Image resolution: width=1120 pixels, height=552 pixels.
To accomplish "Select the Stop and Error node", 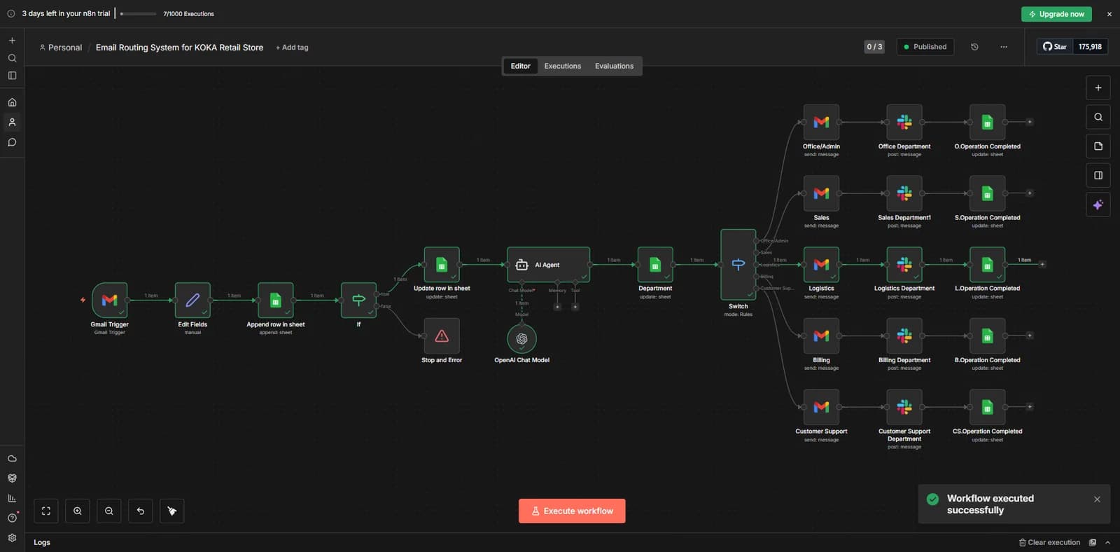I will [442, 336].
